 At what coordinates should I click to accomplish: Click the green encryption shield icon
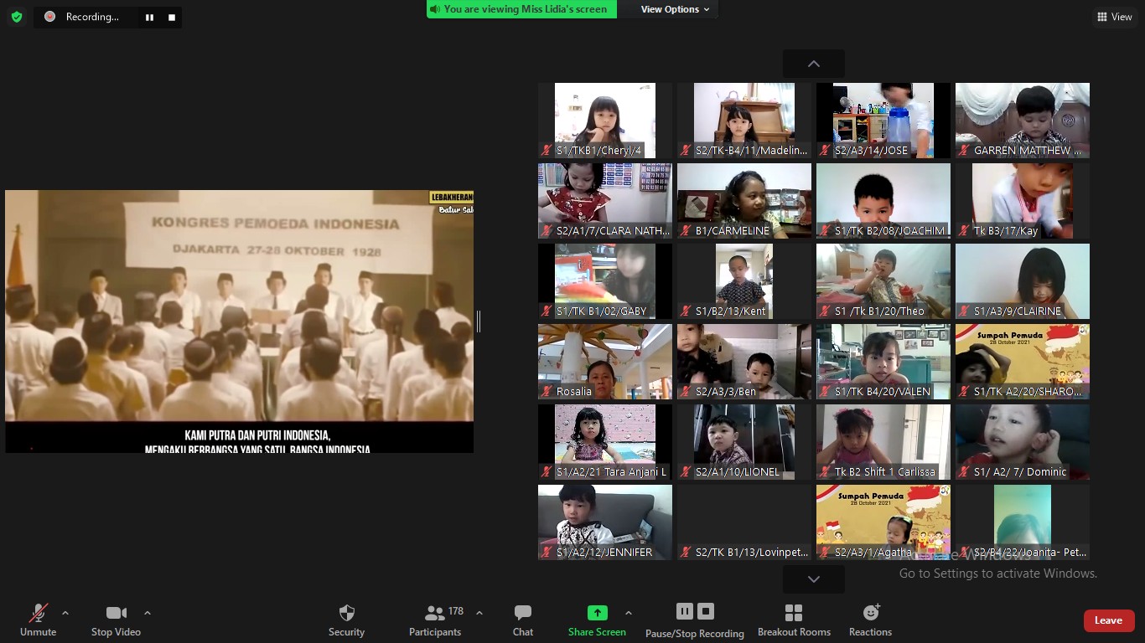tap(17, 17)
